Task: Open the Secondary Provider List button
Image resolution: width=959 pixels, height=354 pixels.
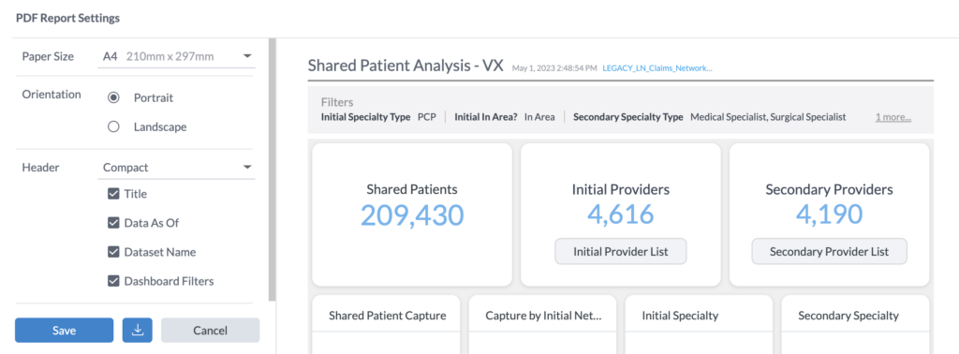Action: click(830, 251)
